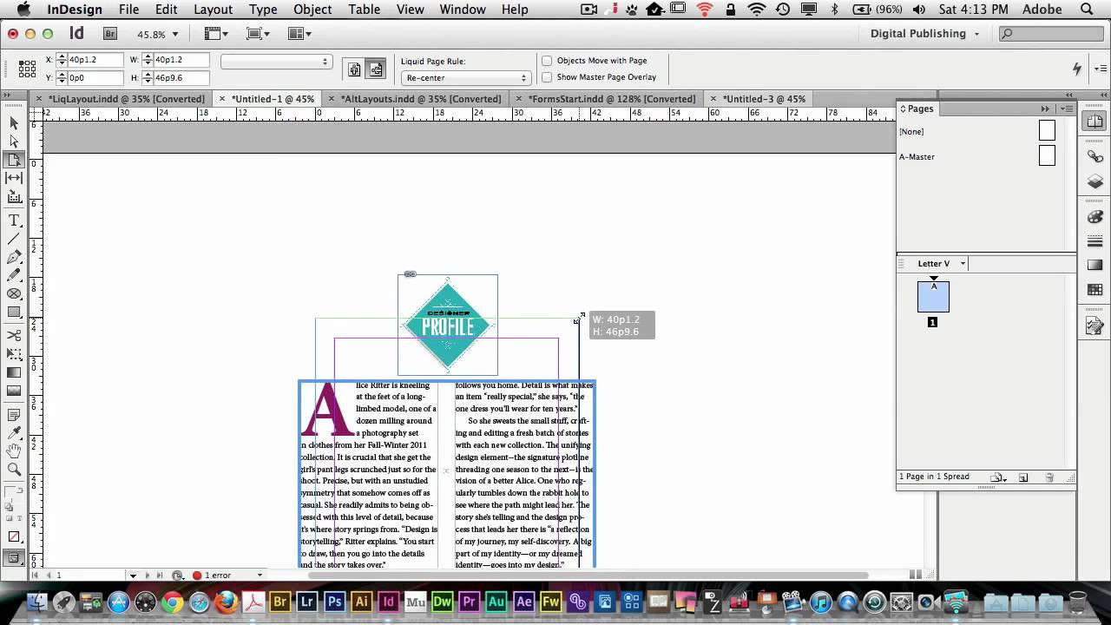1111x625 pixels.
Task: Select the Pencil tool
Action: tap(14, 275)
